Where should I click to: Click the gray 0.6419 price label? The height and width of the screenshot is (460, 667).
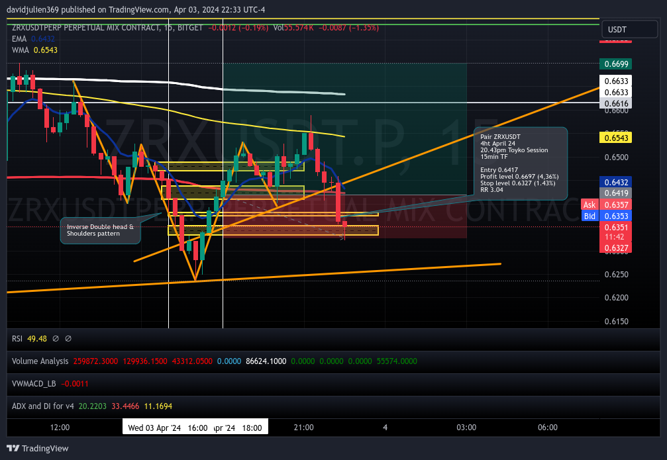pos(615,193)
